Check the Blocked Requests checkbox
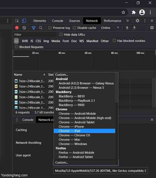The height and width of the screenshot is (178, 156). (16, 47)
